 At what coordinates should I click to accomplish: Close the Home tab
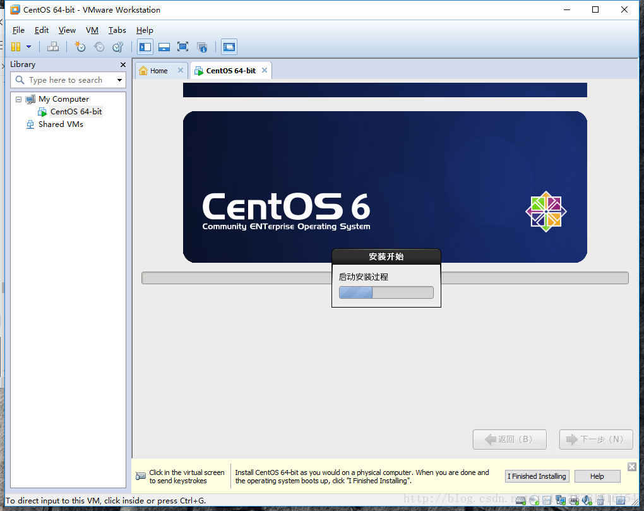point(181,70)
